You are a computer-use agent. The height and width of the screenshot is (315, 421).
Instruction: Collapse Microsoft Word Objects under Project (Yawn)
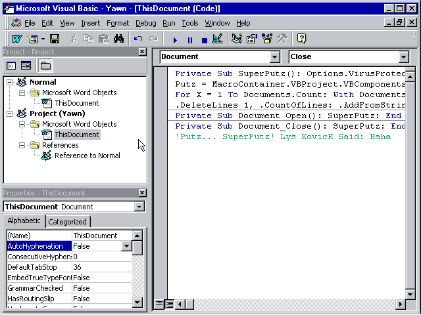coord(22,124)
